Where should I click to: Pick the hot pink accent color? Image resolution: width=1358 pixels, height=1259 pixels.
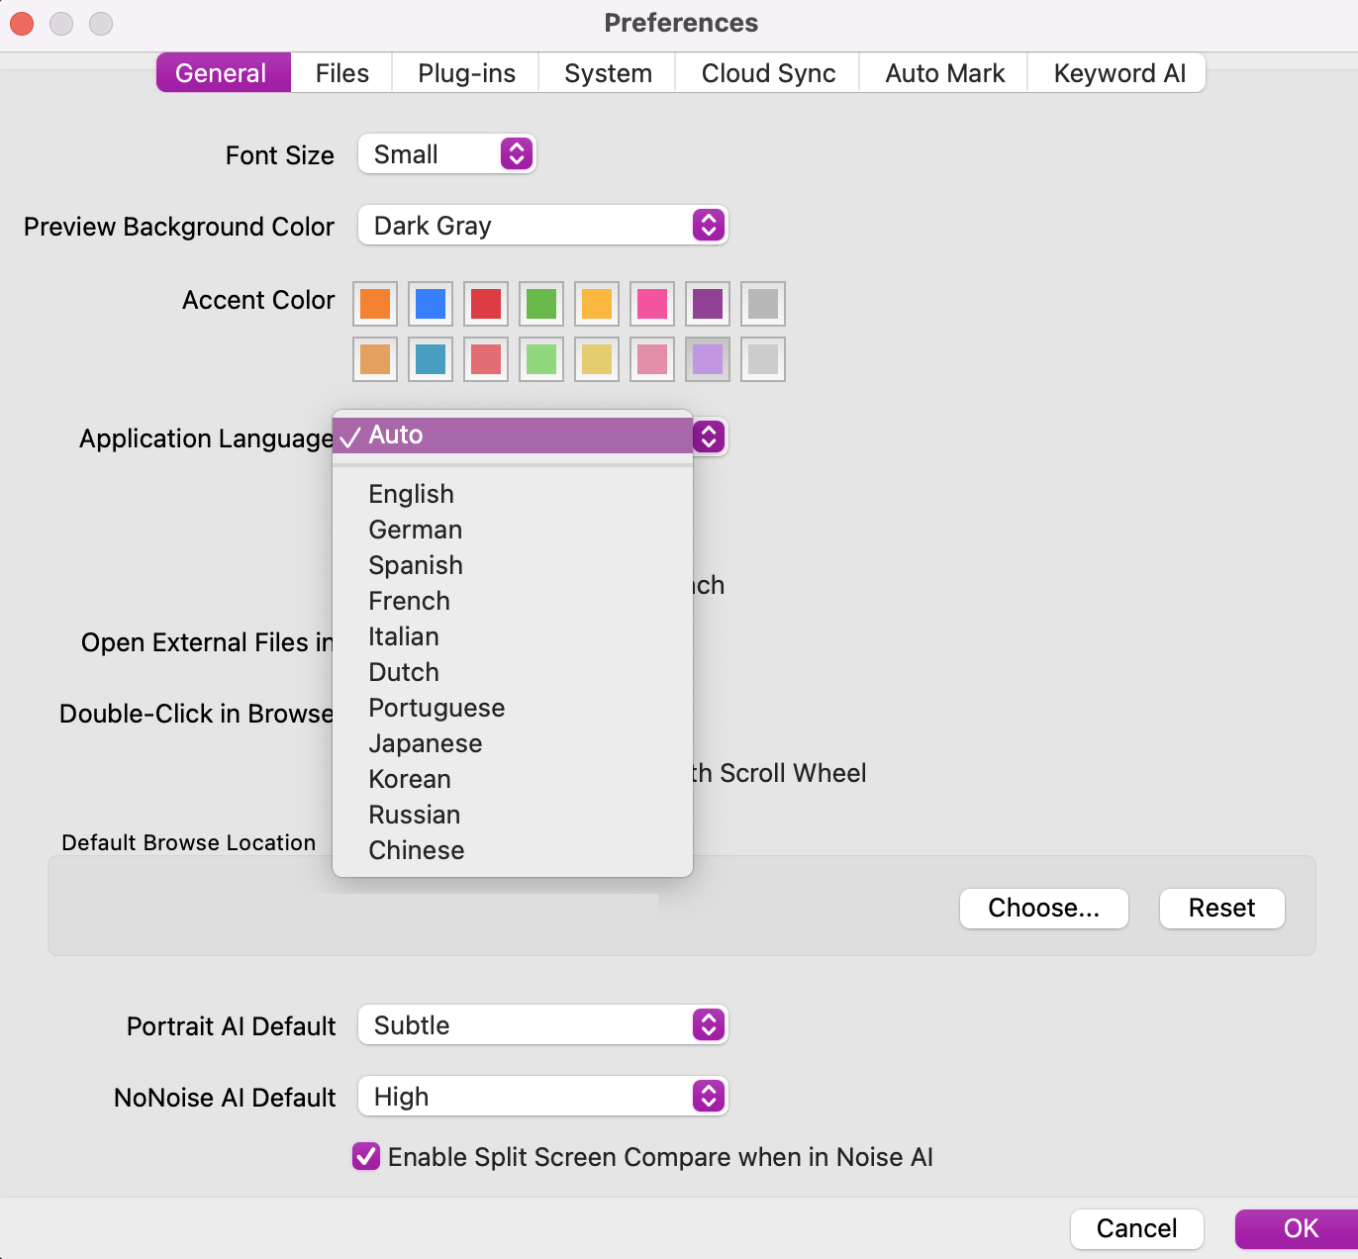pyautogui.click(x=652, y=304)
